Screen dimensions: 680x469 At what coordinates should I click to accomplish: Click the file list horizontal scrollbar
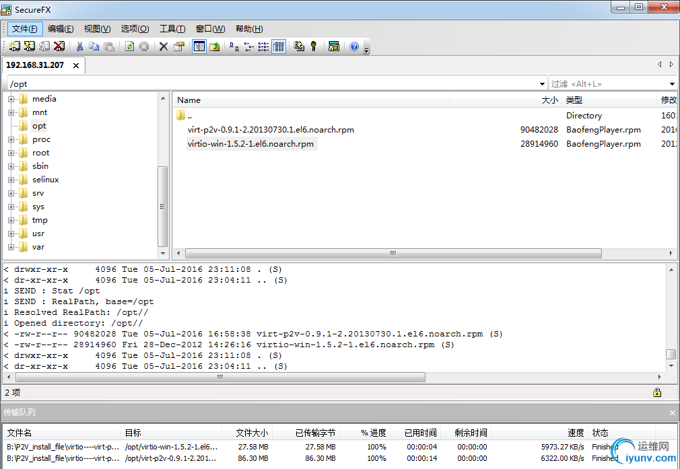pyautogui.click(x=393, y=253)
